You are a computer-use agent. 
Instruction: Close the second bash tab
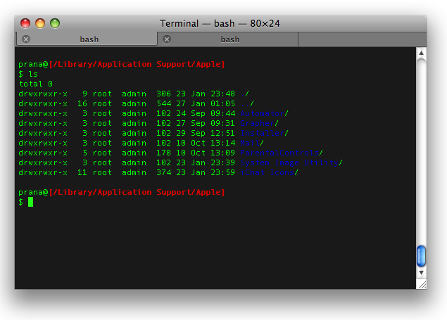point(167,39)
